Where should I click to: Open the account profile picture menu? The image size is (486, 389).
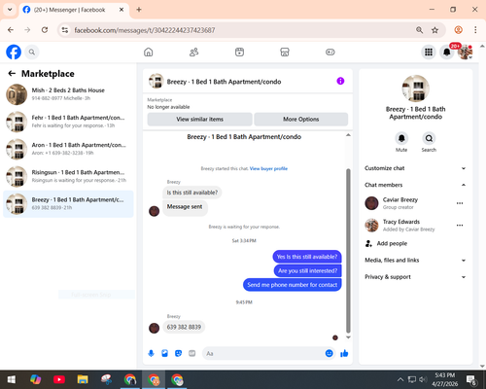tap(465, 52)
